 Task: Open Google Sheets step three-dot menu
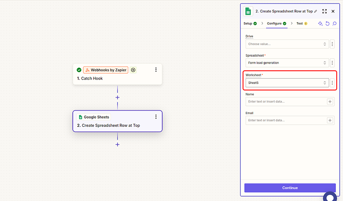(x=156, y=117)
